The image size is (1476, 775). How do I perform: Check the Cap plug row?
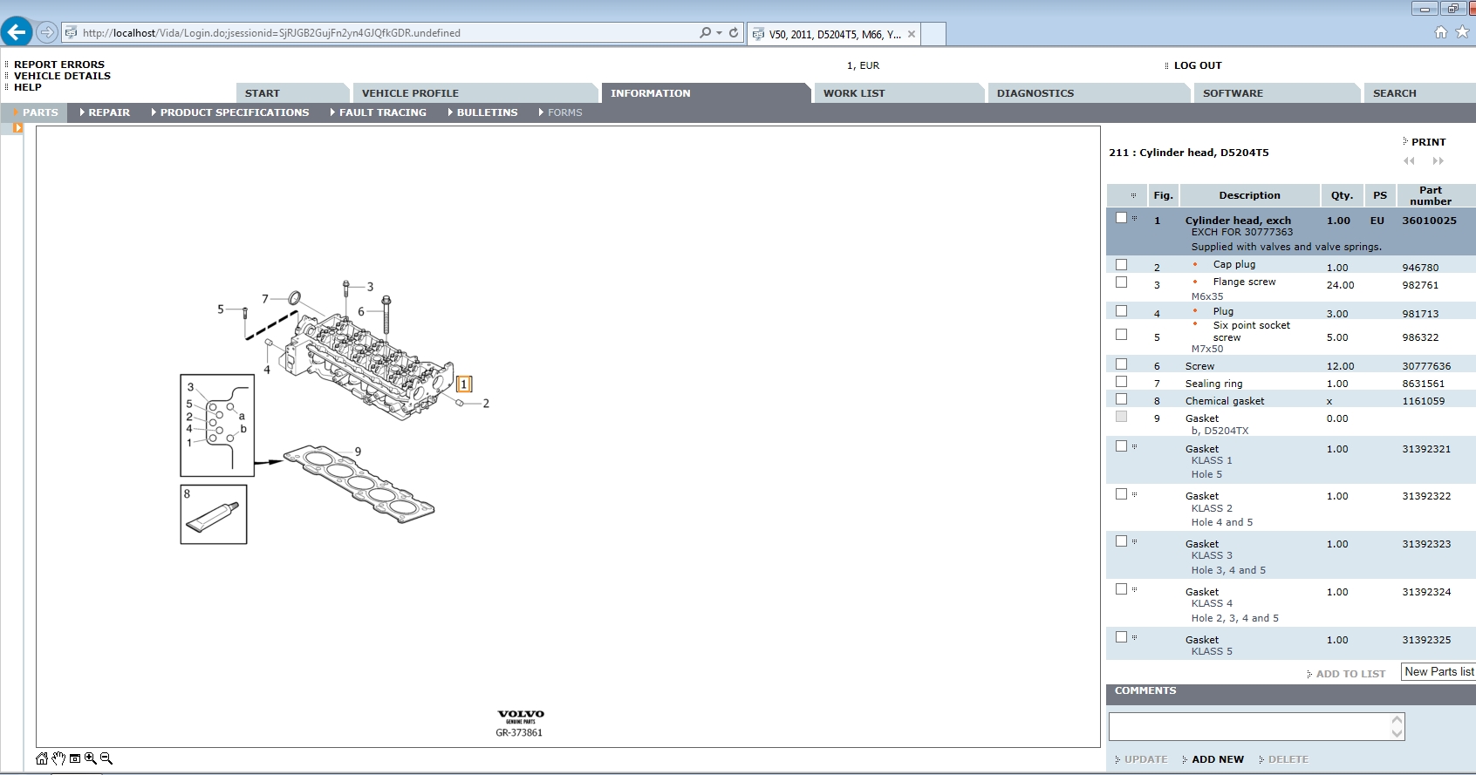coord(1121,264)
